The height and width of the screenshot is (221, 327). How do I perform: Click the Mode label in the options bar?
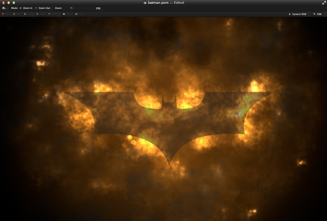15,8
